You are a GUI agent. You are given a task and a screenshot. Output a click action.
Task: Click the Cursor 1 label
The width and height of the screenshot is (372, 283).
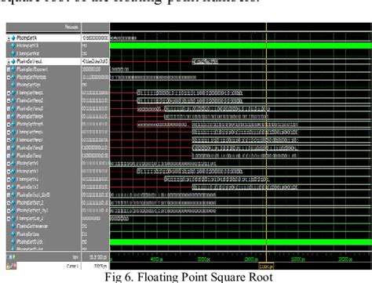pos(72,266)
